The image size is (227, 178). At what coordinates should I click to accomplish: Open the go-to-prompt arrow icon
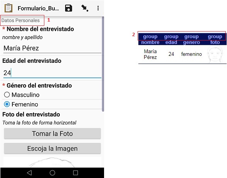pos(85,8)
